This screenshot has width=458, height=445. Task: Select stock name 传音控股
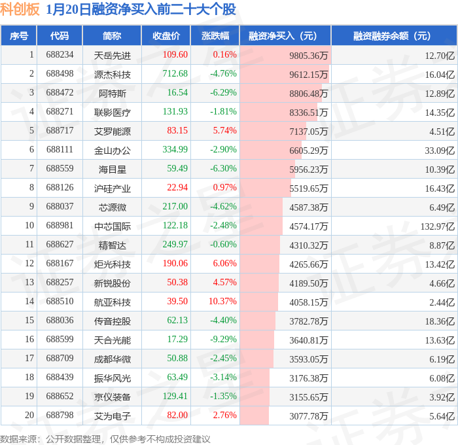click(112, 321)
